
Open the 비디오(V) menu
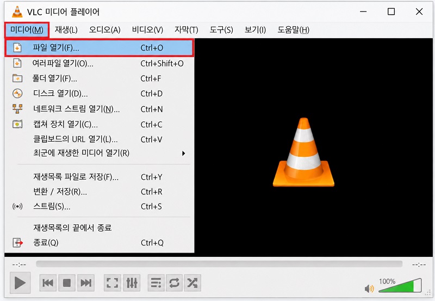coord(147,30)
